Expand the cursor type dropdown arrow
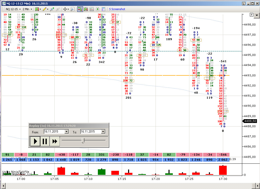The height and width of the screenshot is (189, 260). tap(68, 9)
